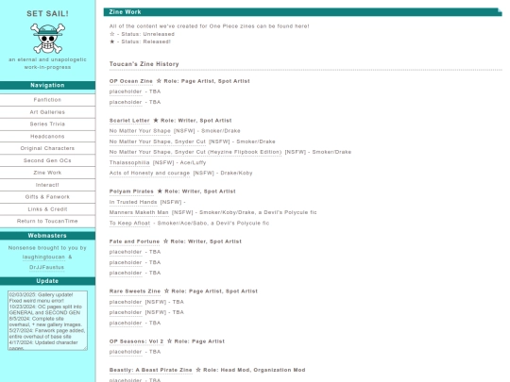This screenshot has height=382, width=510.
Task: Click the SET SAIL! site title
Action: (x=47, y=13)
